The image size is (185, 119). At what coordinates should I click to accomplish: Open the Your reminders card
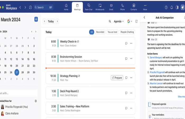click(166, 116)
